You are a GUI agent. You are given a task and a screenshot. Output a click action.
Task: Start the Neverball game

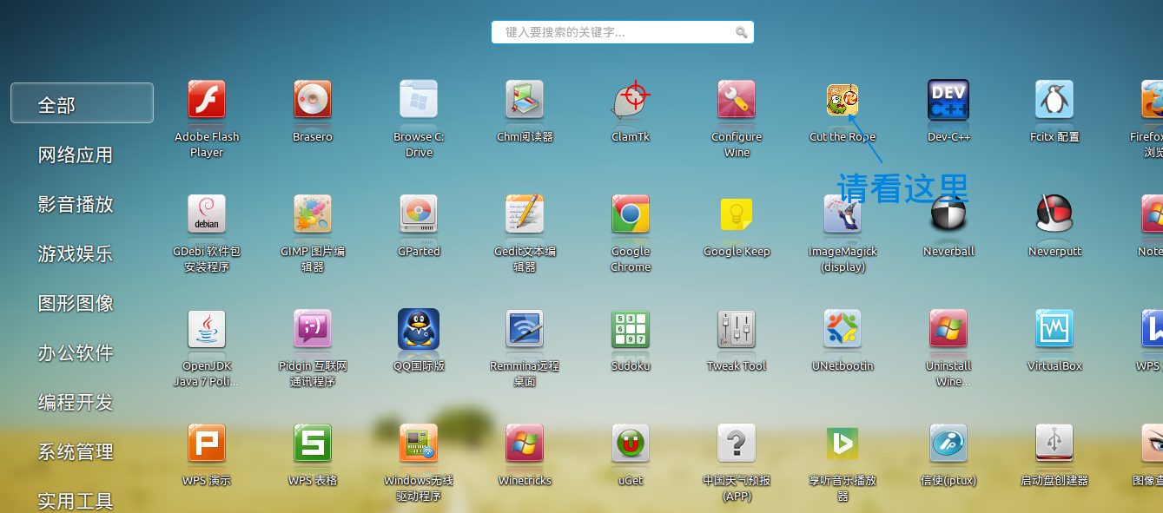(948, 214)
